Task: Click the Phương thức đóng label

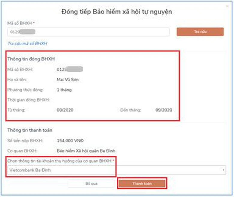Action: [25, 90]
